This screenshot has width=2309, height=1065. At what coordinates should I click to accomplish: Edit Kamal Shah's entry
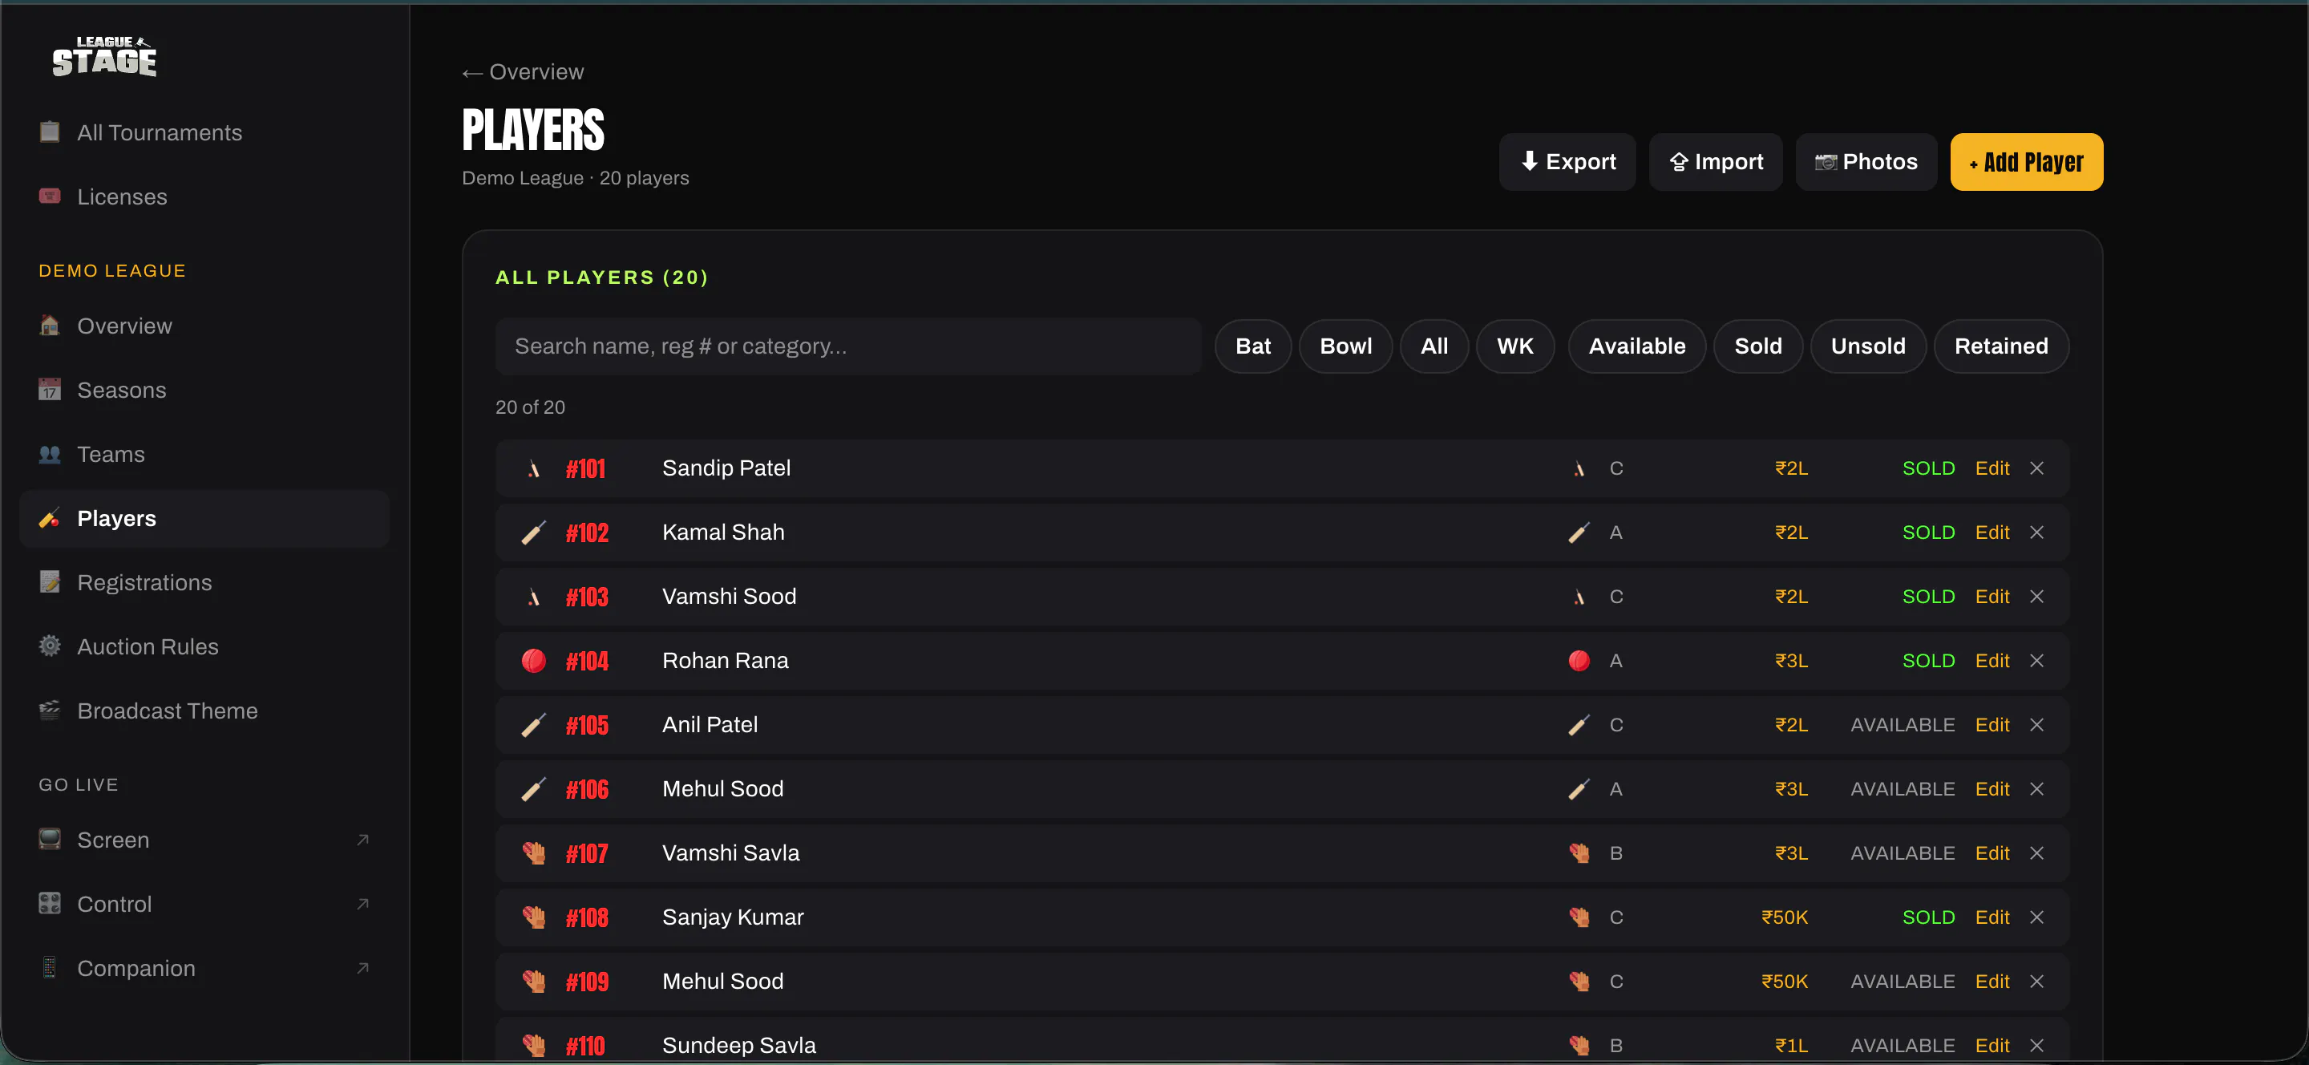point(1992,532)
